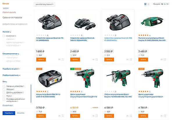The width and height of the screenshot is (173, 120).
Task: Expand the 'Подбор по рейтингу' filter
Action: [x=11, y=75]
